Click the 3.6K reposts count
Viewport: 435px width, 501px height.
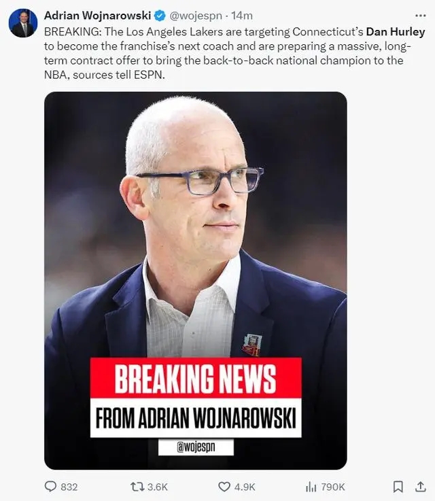[x=158, y=487]
